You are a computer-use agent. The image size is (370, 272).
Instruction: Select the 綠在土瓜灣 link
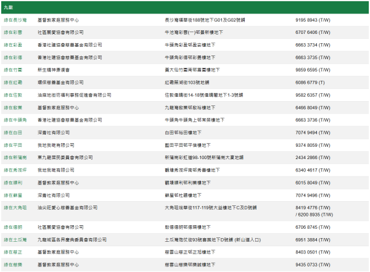[14, 239]
